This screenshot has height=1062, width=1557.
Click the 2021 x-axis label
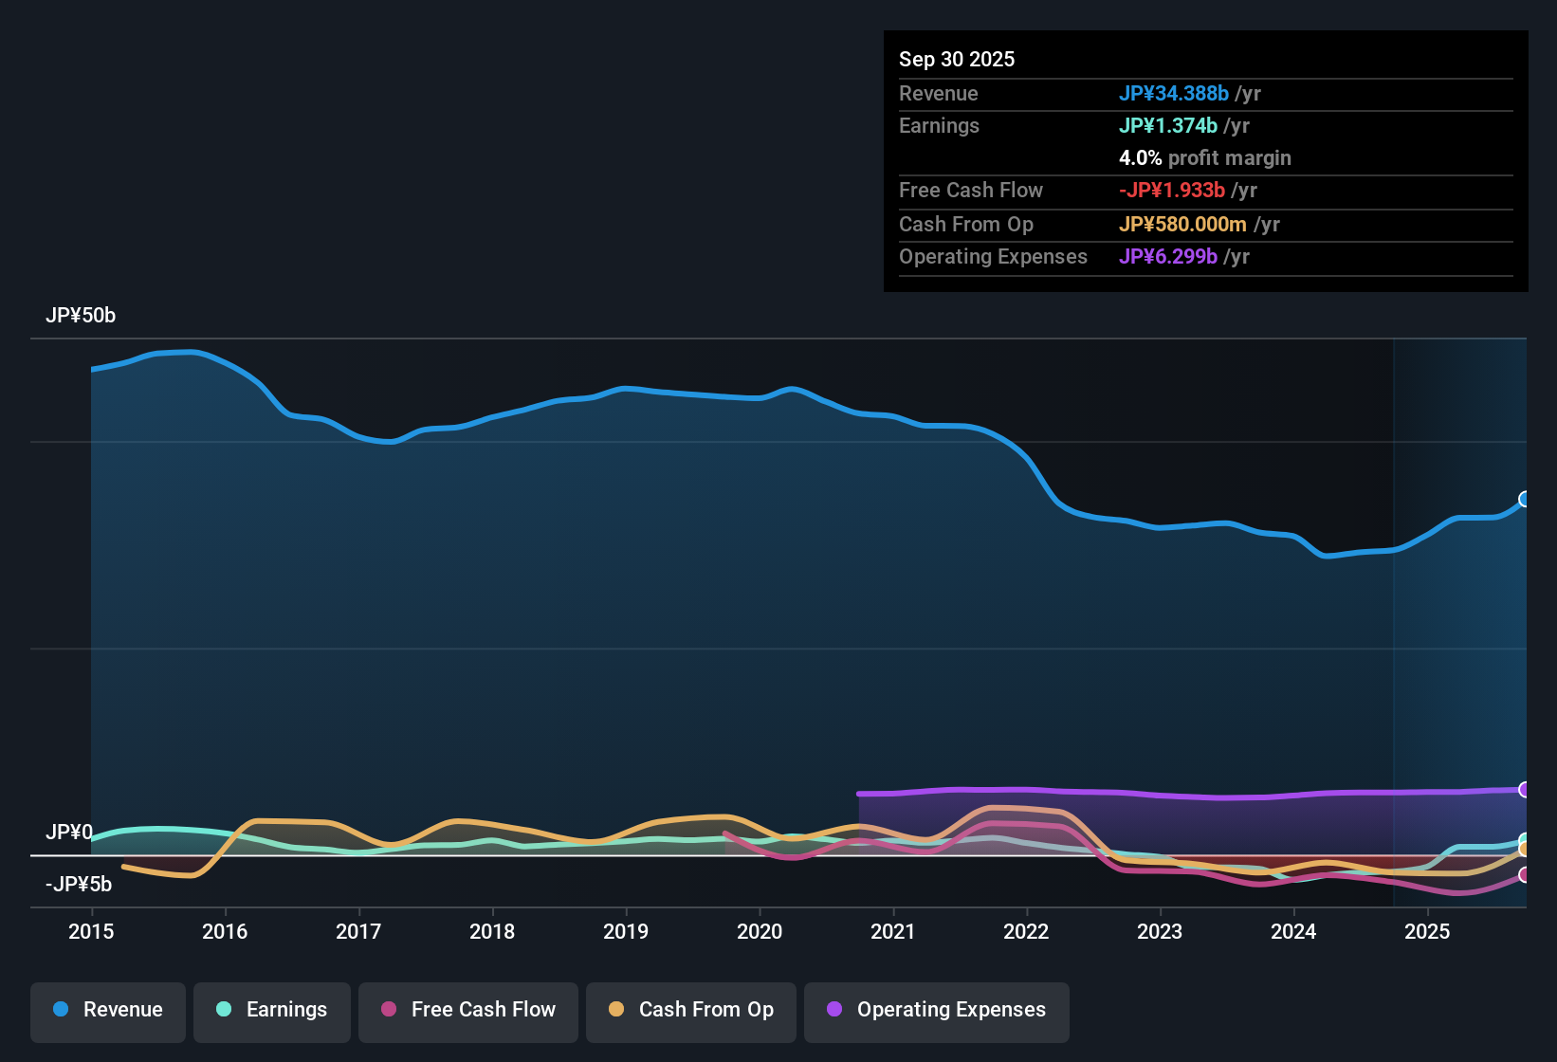click(x=893, y=931)
